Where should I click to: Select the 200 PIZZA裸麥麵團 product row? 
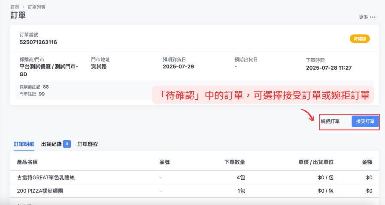(194, 191)
